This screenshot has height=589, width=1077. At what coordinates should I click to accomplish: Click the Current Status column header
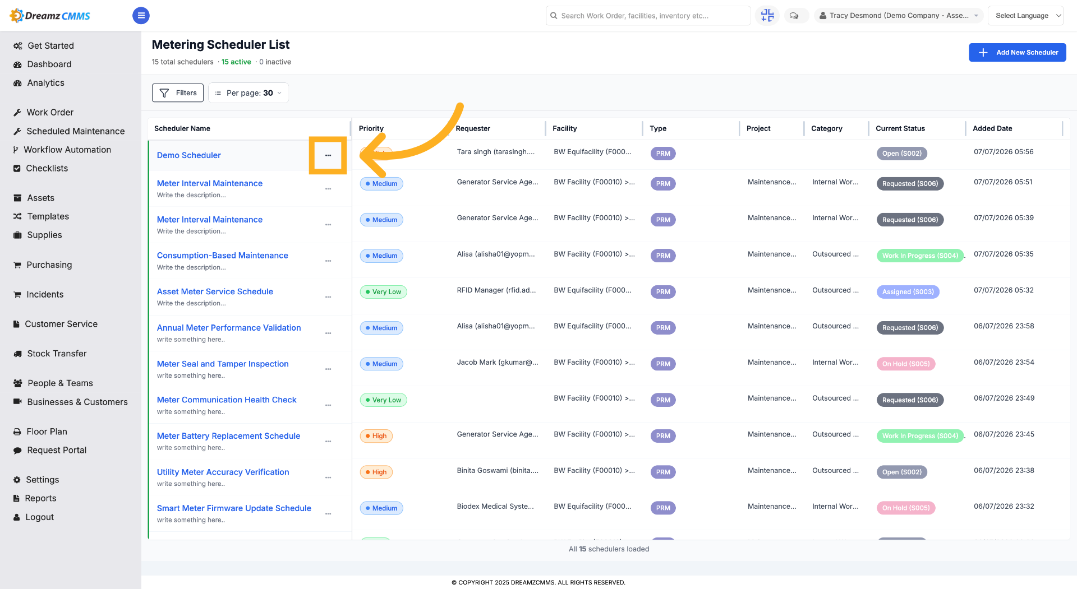tap(900, 128)
